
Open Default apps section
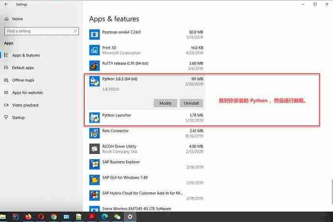tap(19, 68)
